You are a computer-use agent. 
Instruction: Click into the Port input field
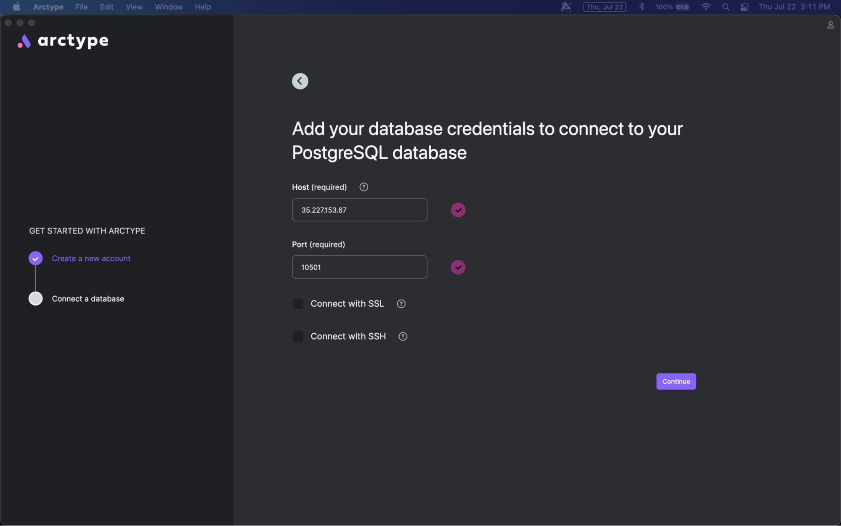click(359, 267)
